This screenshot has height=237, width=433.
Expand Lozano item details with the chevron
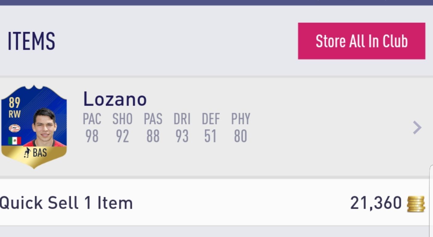[x=417, y=127]
